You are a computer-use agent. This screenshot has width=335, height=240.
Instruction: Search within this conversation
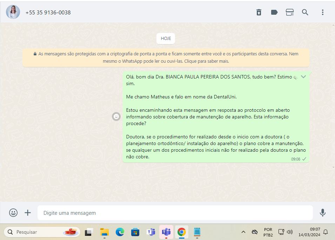(305, 12)
